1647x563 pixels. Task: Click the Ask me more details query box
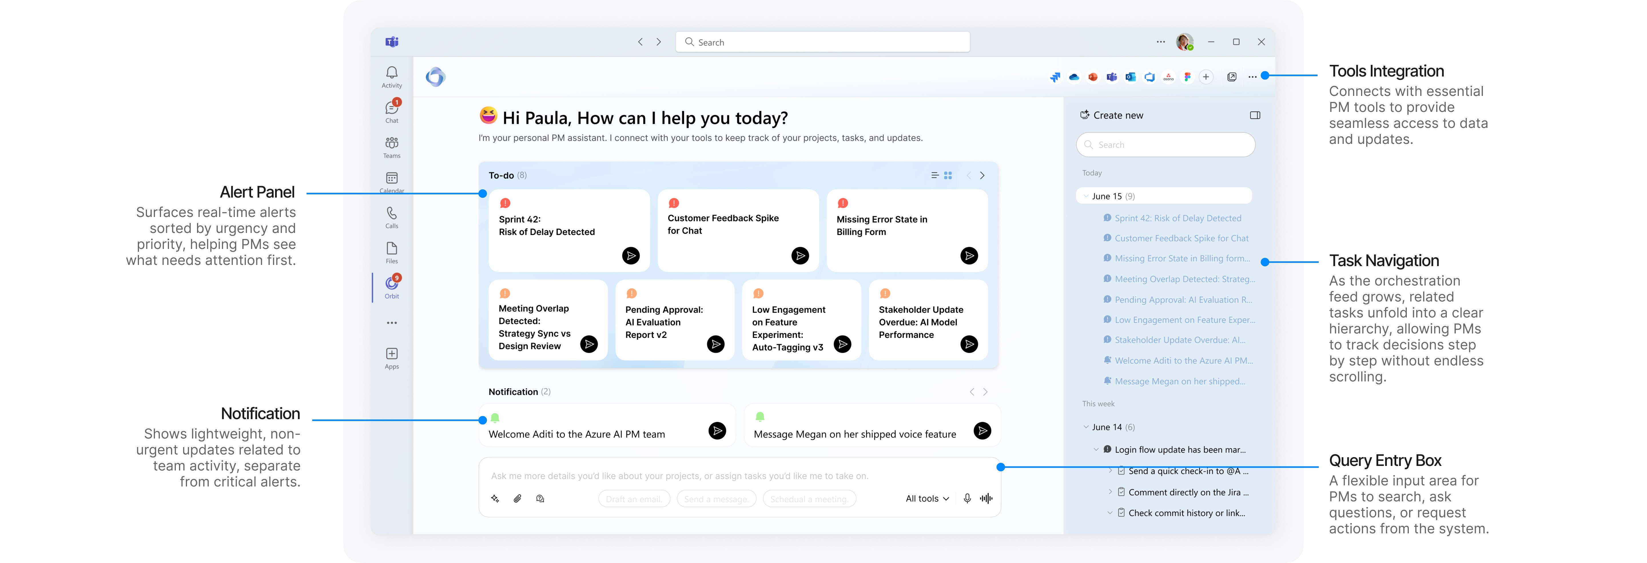tap(679, 476)
